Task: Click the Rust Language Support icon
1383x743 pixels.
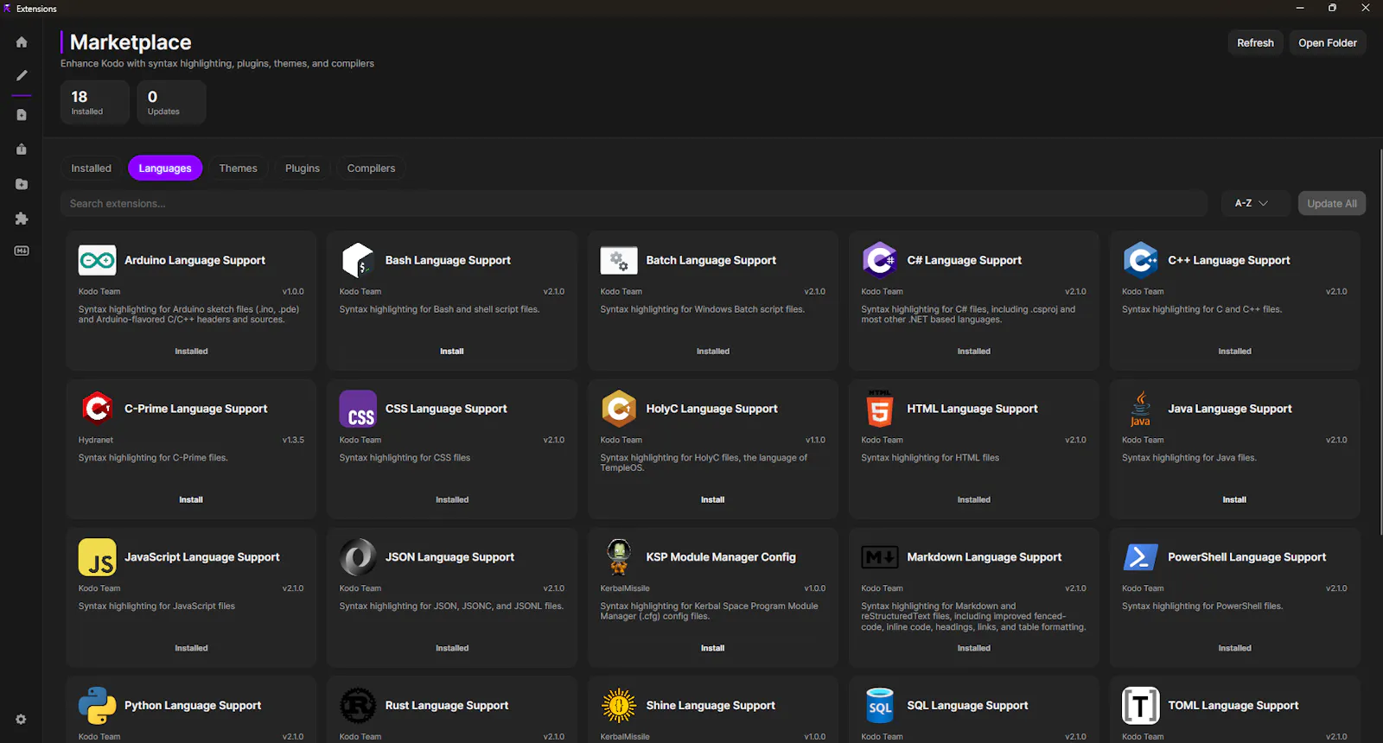Action: pos(358,706)
